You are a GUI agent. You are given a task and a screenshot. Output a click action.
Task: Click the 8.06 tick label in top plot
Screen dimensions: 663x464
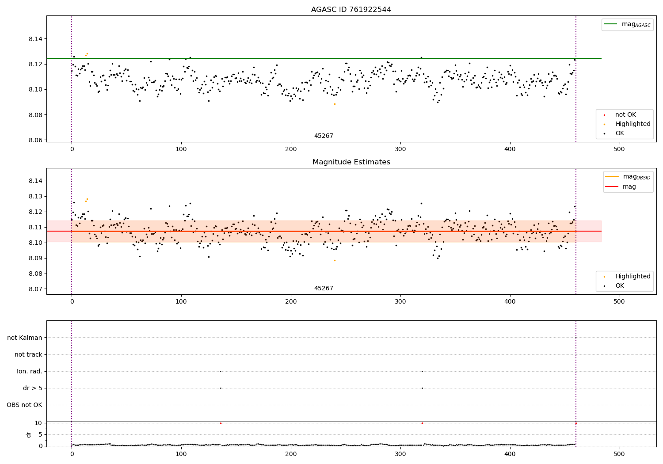(x=35, y=141)
